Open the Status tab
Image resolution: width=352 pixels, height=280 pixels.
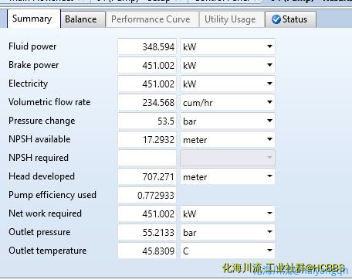tap(290, 19)
